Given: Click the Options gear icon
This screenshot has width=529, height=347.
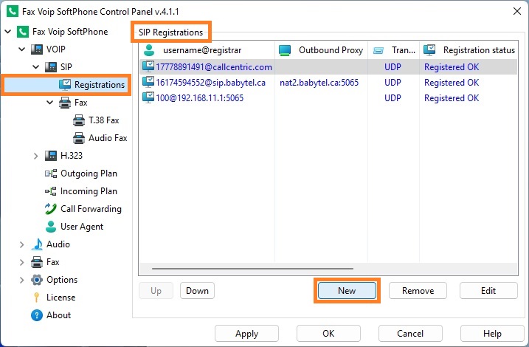Looking at the screenshot, I should (x=37, y=280).
